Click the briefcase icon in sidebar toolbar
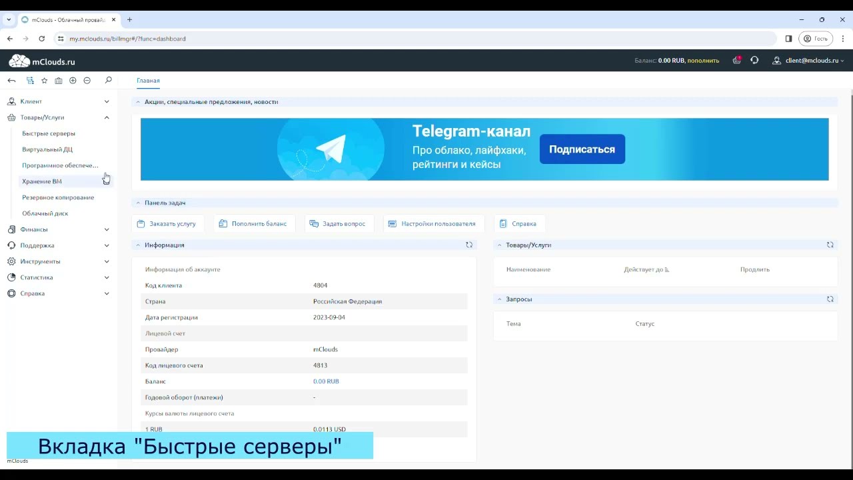This screenshot has width=853, height=480. pyautogui.click(x=59, y=81)
